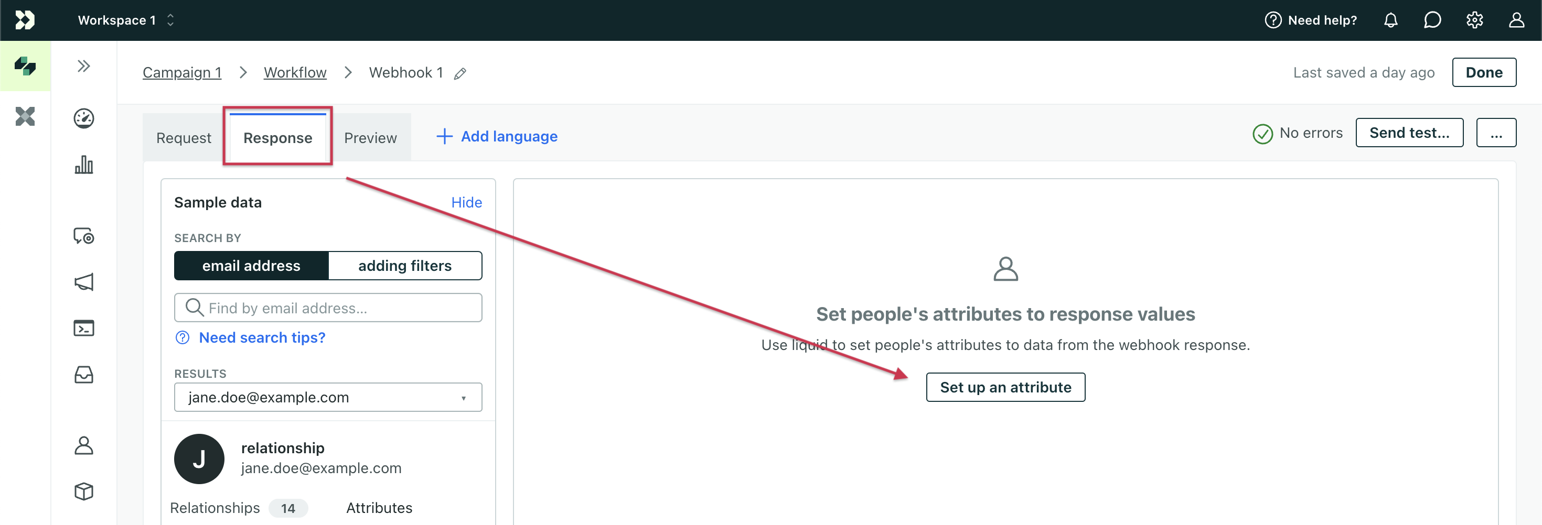
Task: Switch to the Response tab
Action: pyautogui.click(x=278, y=137)
